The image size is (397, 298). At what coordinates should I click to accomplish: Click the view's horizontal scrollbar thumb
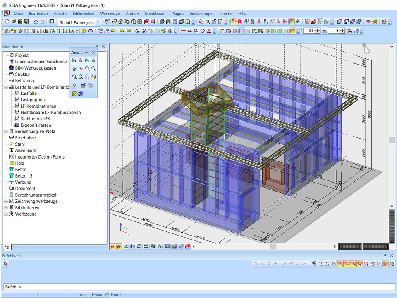point(273,247)
